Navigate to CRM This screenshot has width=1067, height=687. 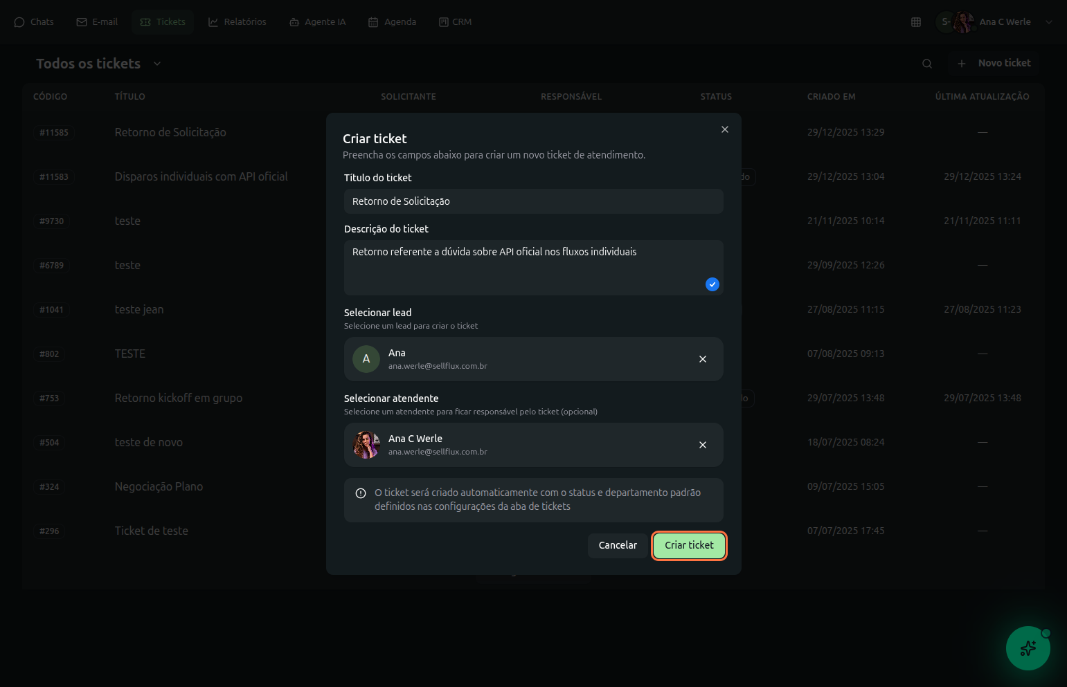[x=455, y=22]
